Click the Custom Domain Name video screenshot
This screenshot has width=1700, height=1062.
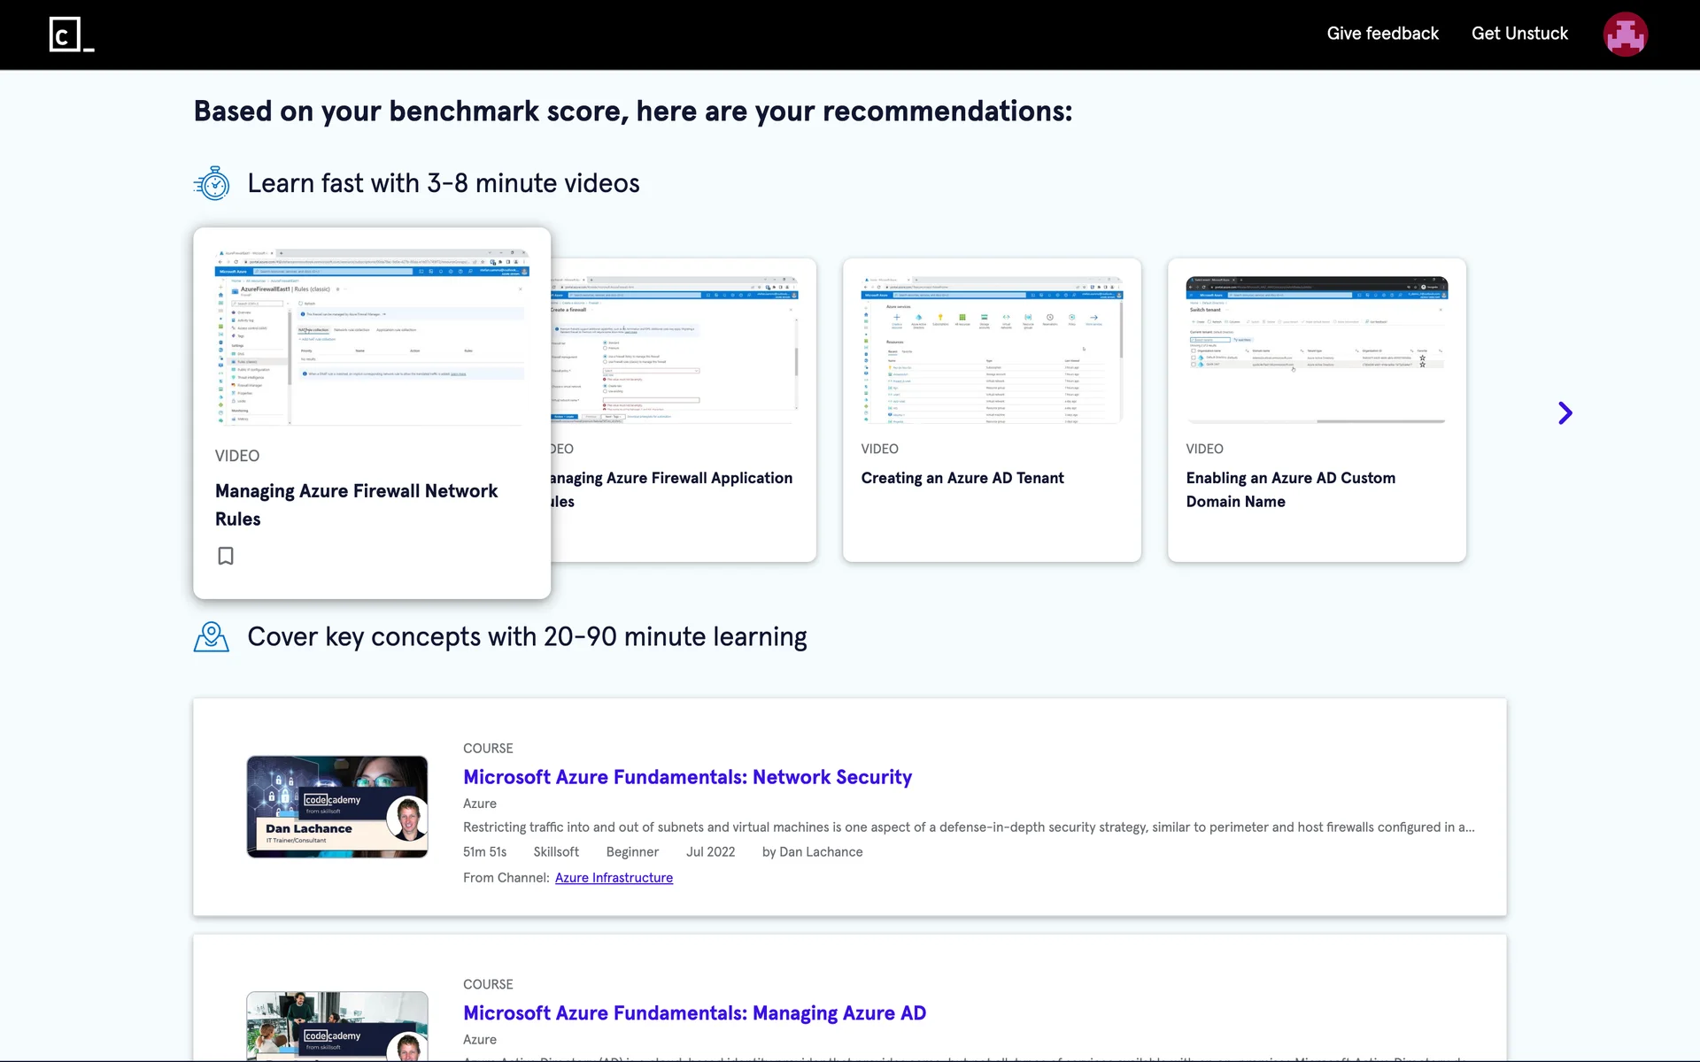coord(1317,350)
